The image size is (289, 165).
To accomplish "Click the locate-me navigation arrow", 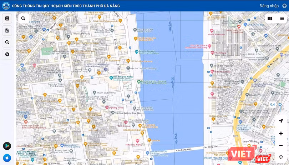I will [281, 121].
